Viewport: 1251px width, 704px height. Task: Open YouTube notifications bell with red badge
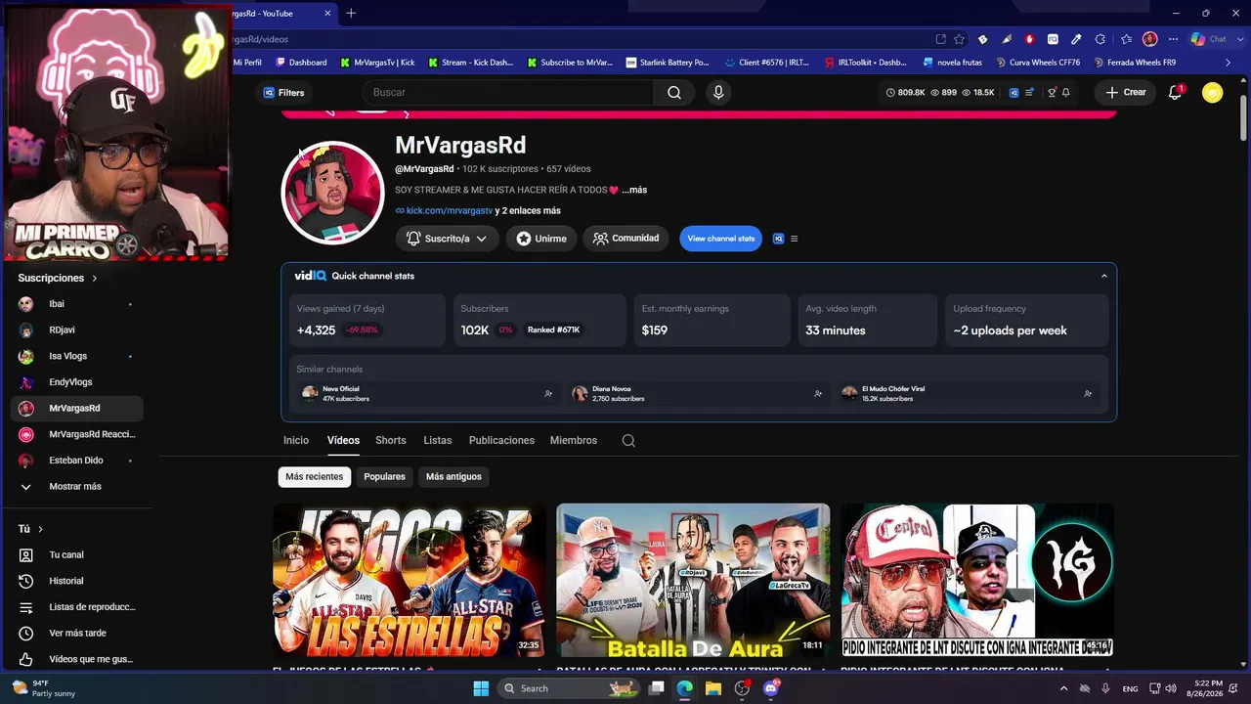[x=1176, y=92]
